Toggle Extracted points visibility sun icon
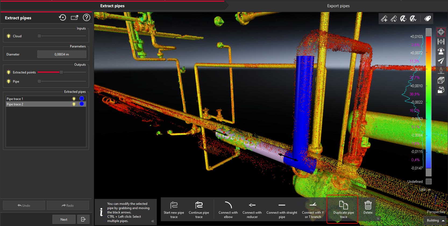 (x=9, y=72)
